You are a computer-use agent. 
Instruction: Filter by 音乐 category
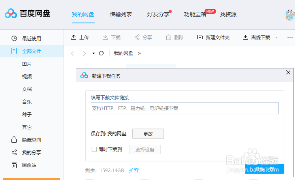[27, 102]
